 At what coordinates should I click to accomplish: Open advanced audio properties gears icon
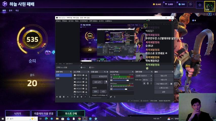click(x=111, y=97)
